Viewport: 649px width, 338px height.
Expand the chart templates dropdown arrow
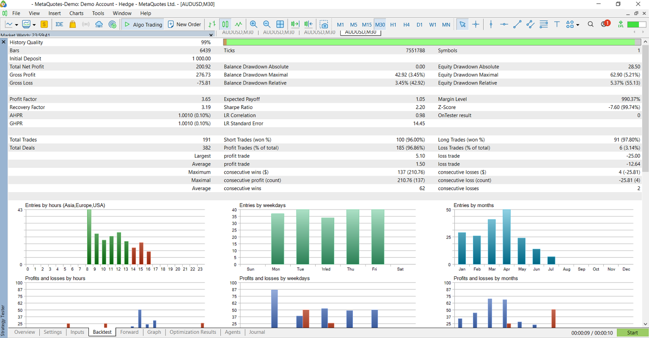(34, 25)
